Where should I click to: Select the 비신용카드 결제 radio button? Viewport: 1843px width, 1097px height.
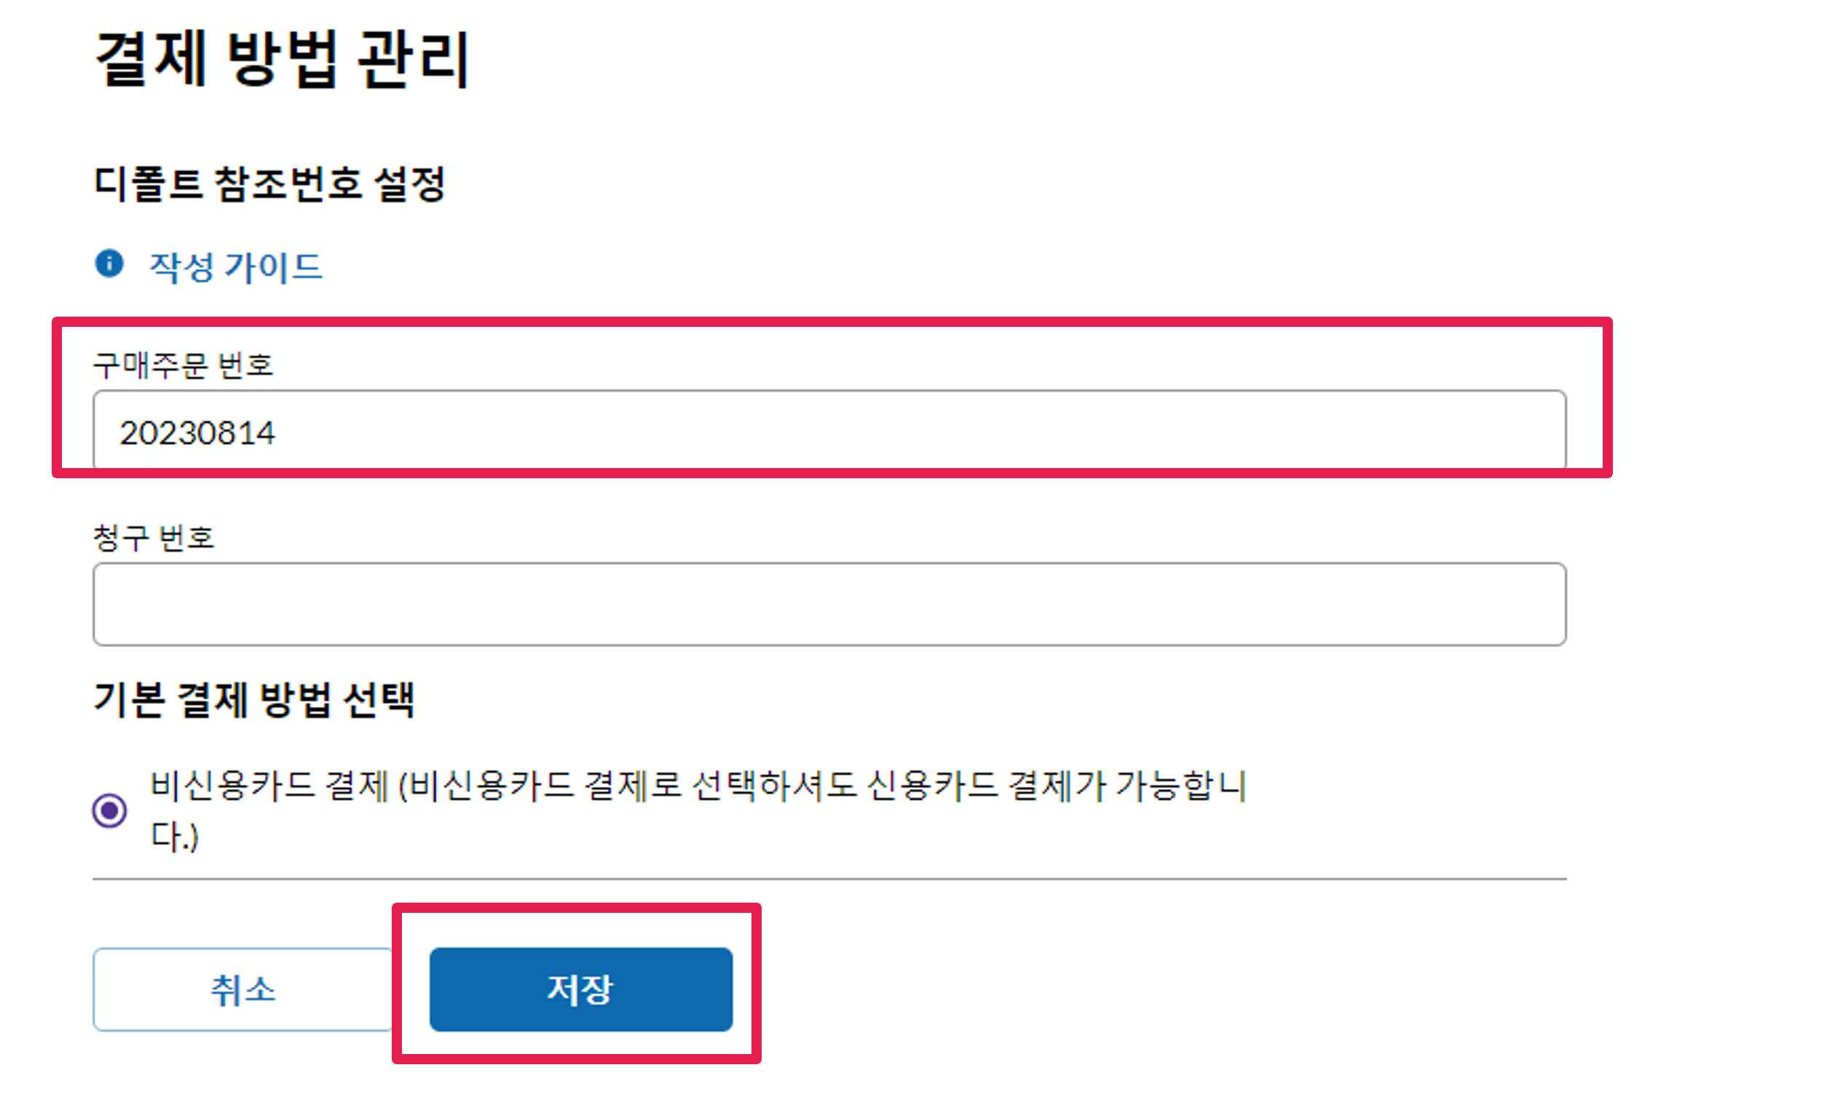pos(109,810)
